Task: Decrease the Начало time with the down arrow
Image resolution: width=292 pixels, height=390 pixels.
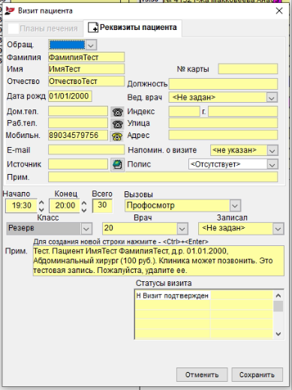Action: [x=41, y=209]
